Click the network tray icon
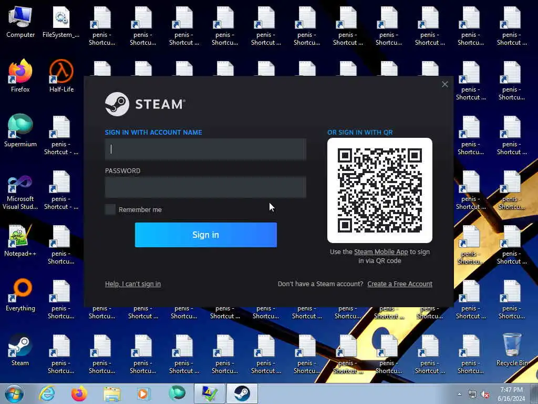 tap(472, 395)
